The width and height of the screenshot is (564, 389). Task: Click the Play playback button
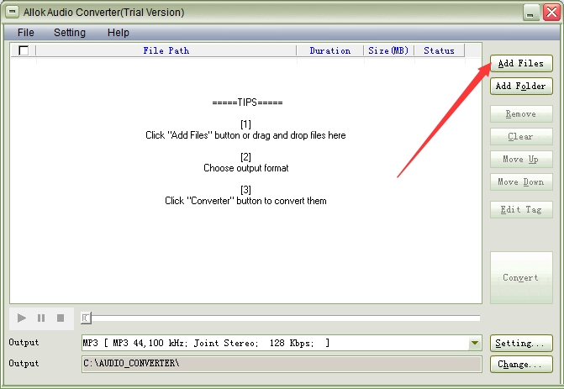click(22, 318)
